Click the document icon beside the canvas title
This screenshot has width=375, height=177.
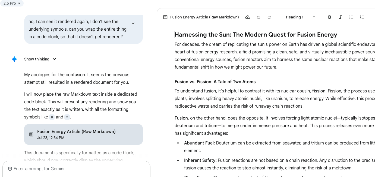[x=165, y=17]
